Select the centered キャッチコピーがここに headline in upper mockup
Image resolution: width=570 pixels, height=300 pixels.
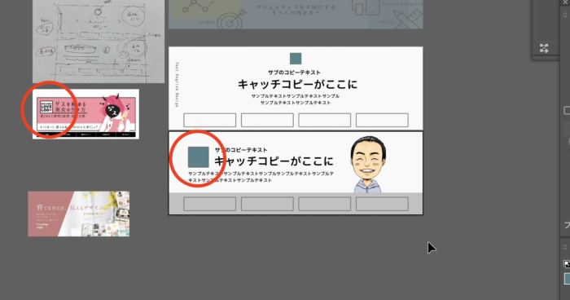tap(297, 85)
